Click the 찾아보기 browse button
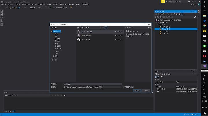The width and height of the screenshot is (208, 116). tap(129, 87)
